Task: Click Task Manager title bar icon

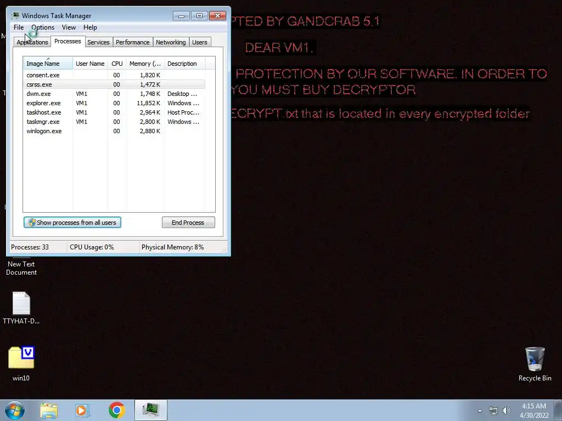Action: point(15,15)
